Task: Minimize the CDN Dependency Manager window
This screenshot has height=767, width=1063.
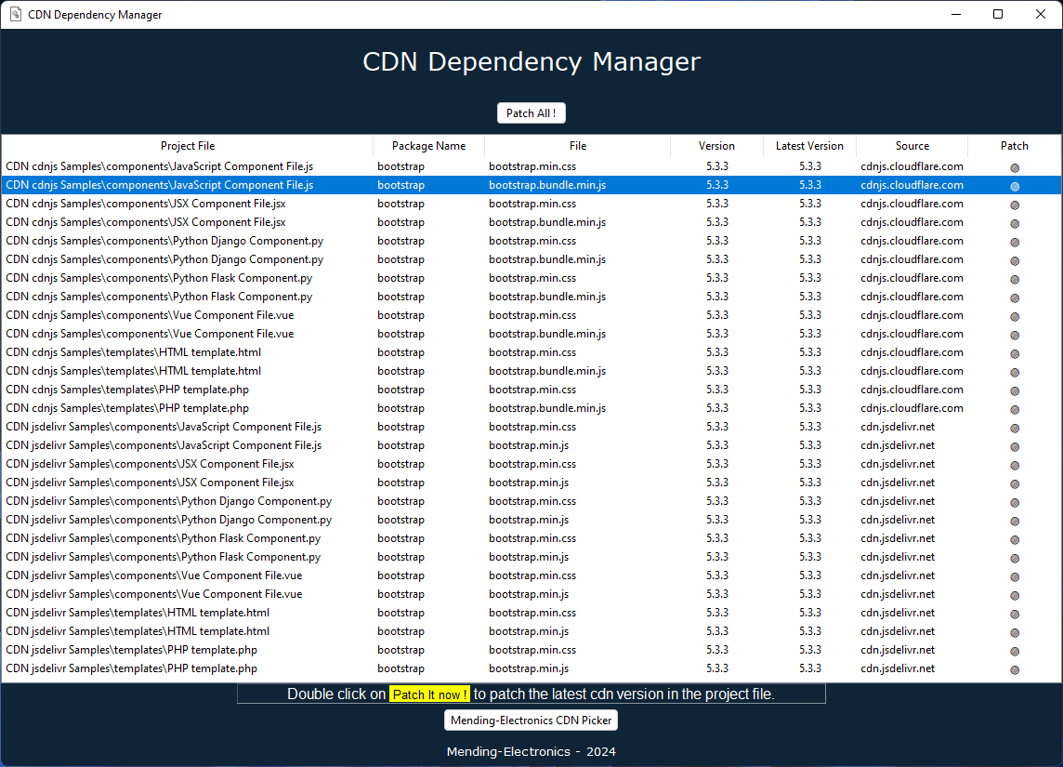Action: 956,14
